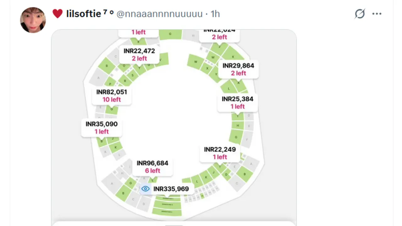Click the red heart emoji beside lilsoftie
402x226 pixels.
tap(57, 14)
